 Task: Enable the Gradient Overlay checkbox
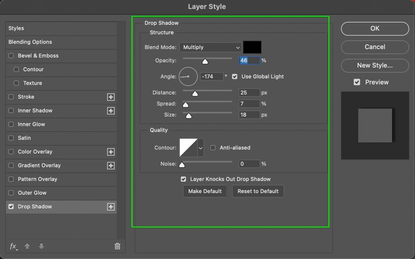11,165
